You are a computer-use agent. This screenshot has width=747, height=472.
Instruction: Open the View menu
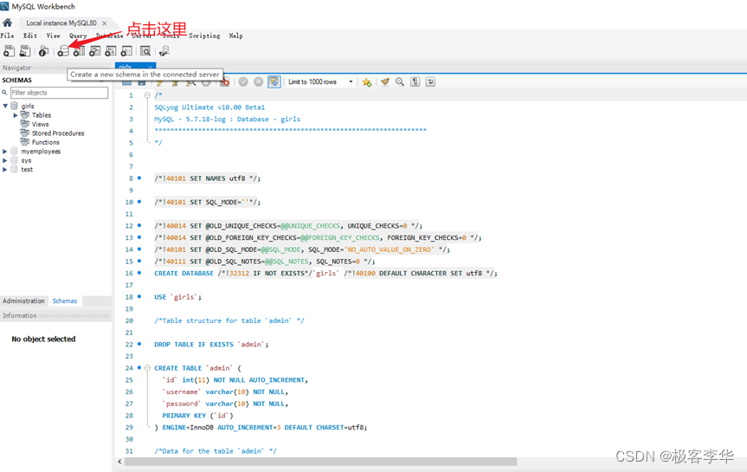pos(54,36)
